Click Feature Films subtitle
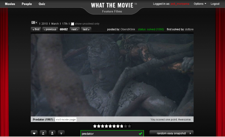 click(112, 11)
